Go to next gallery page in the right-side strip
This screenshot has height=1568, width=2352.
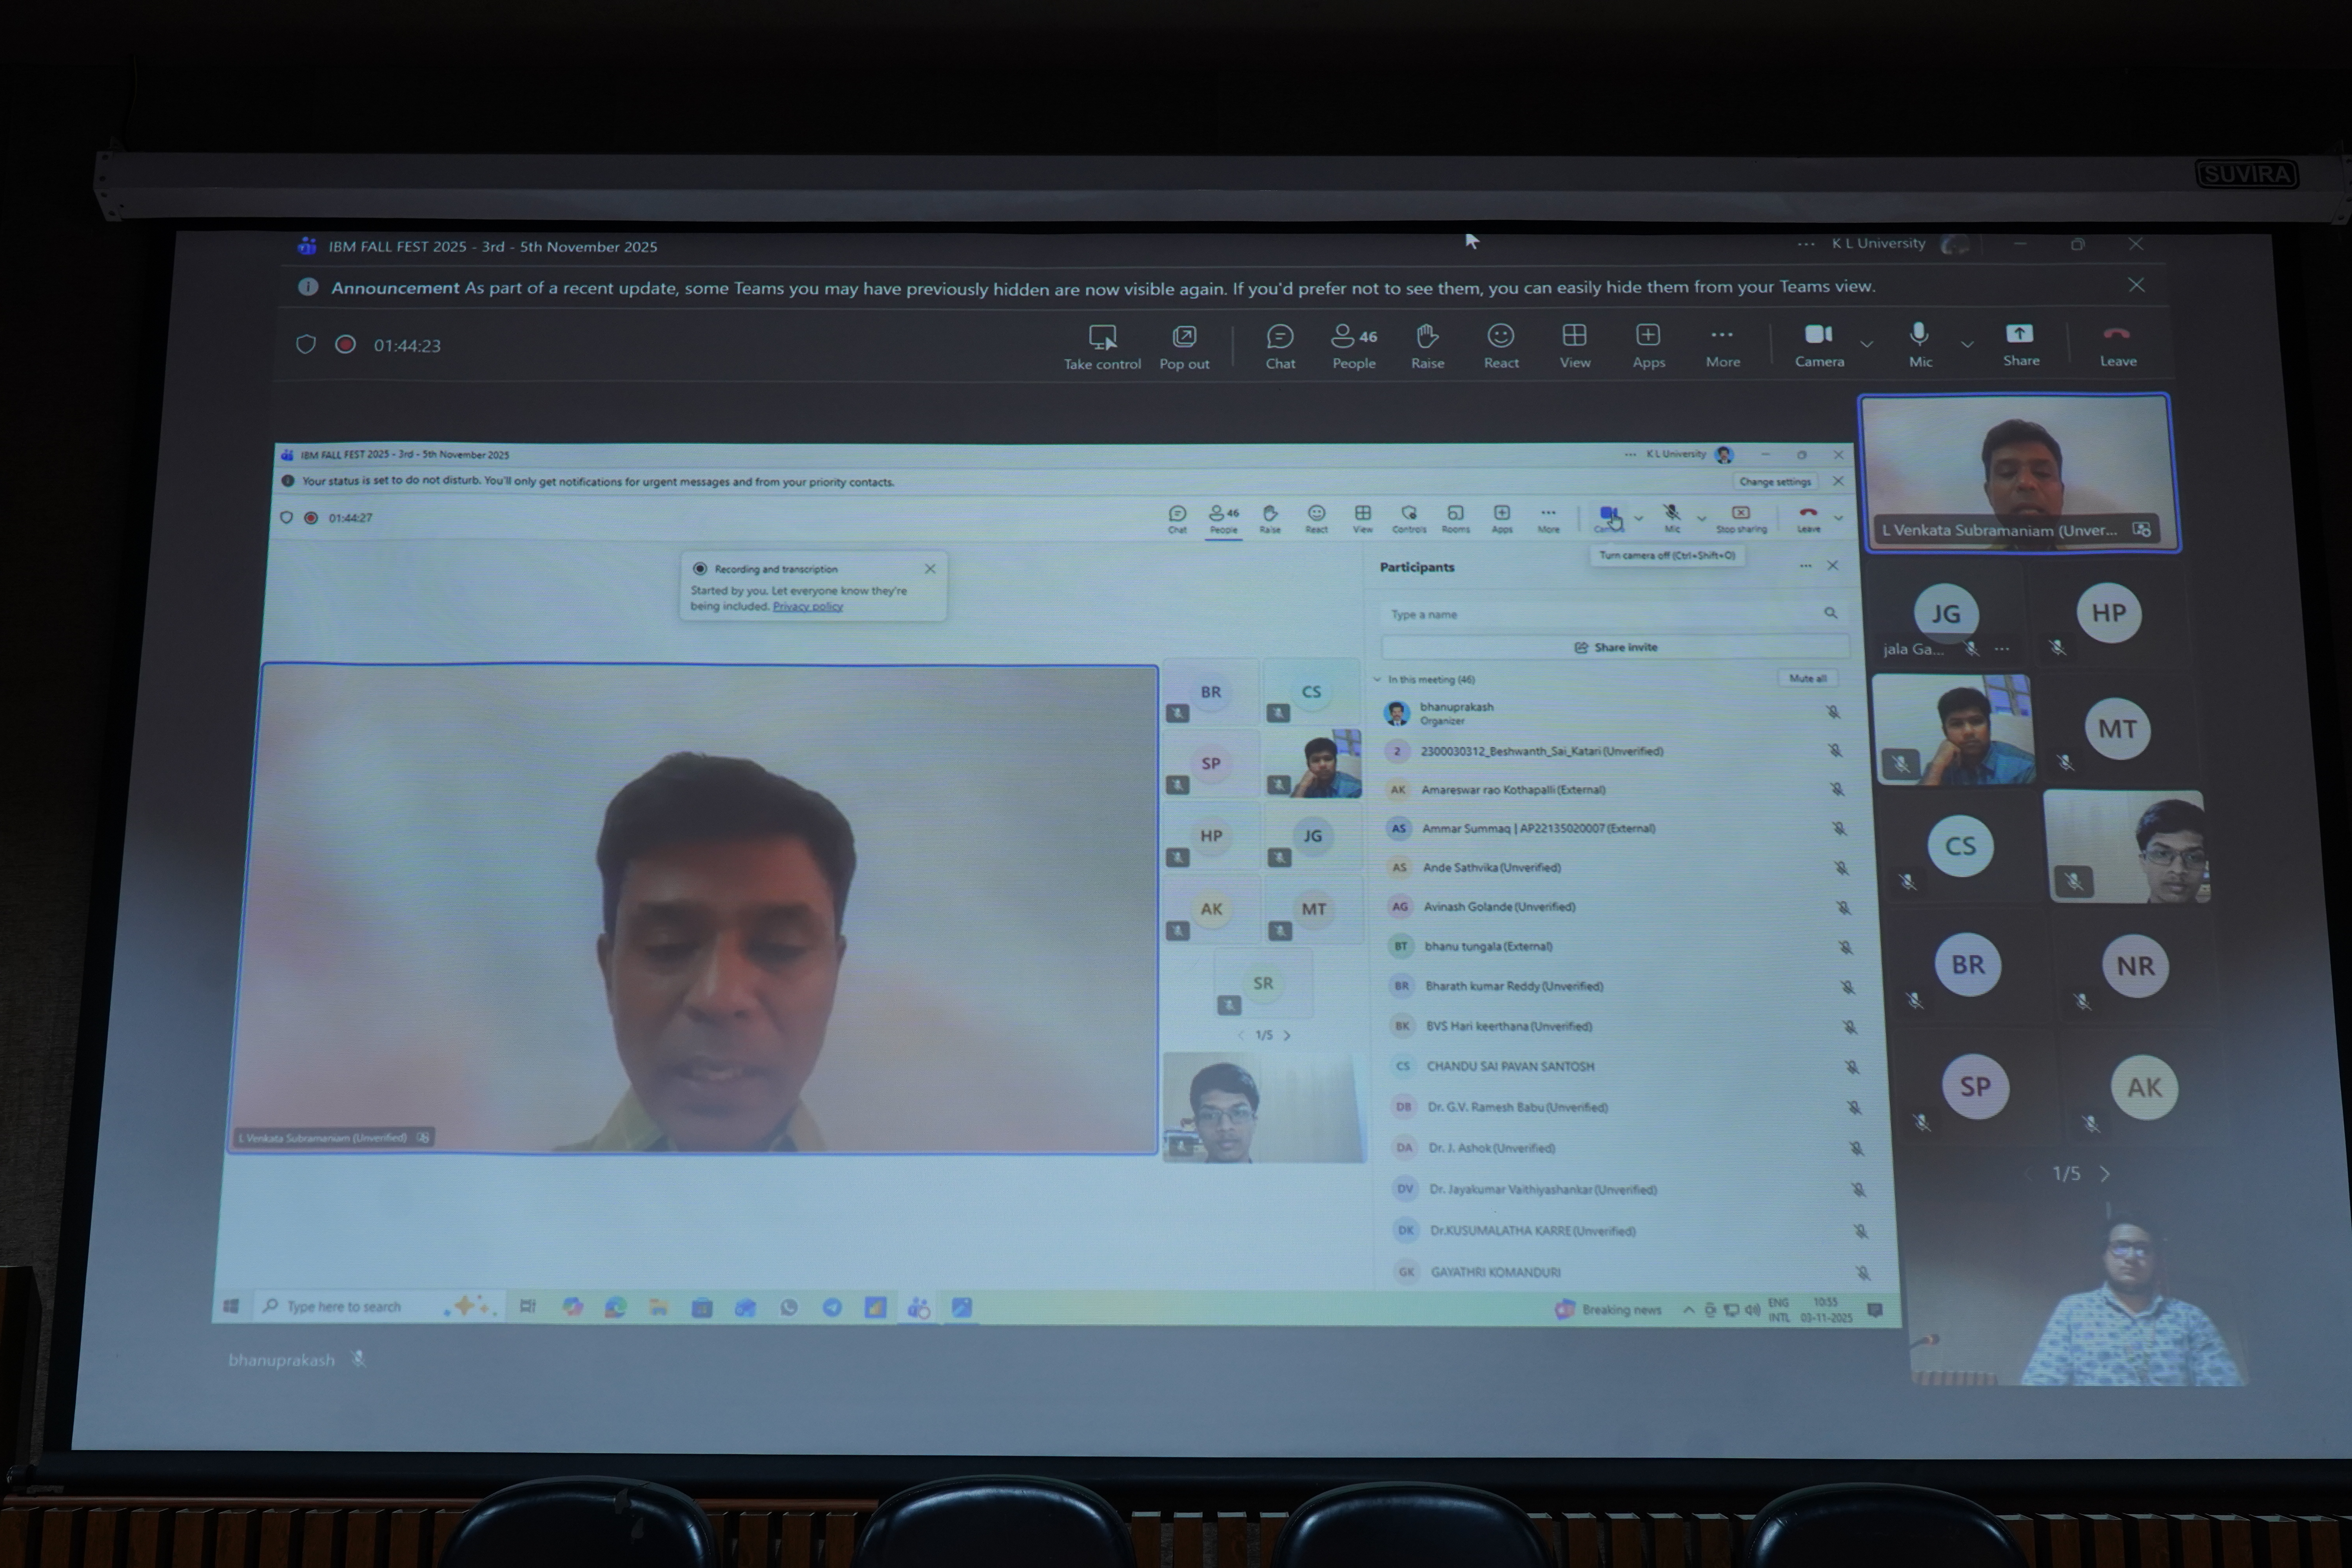tap(2105, 1174)
